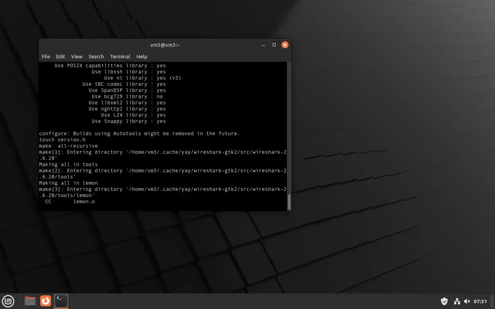Click the 'Use nghttp2 library' line
This screenshot has width=495, height=309.
coord(127,109)
